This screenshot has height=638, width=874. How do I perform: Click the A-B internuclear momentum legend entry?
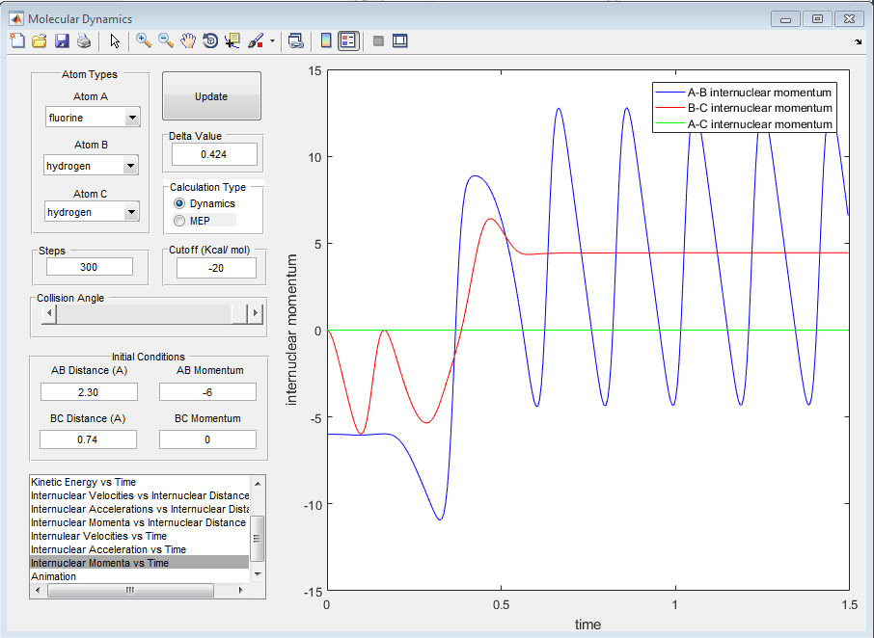(744, 93)
